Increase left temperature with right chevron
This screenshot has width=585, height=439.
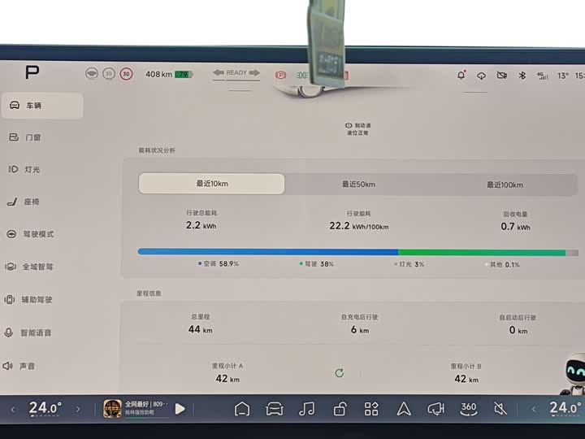coord(78,409)
